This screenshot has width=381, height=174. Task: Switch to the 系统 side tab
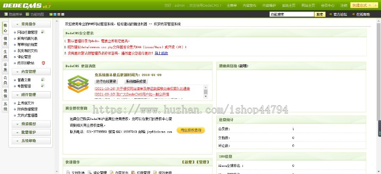click(6, 106)
